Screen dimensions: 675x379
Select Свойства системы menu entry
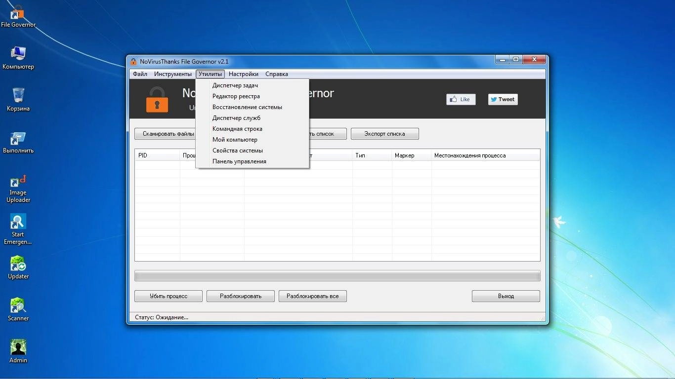click(253, 151)
